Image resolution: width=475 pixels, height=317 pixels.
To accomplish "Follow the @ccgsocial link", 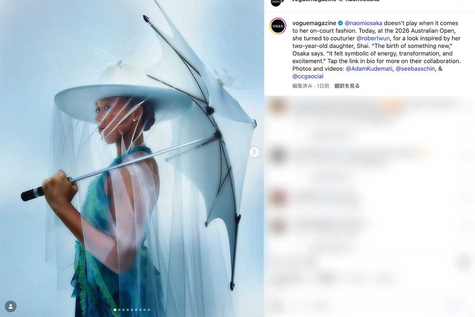I will pyautogui.click(x=308, y=76).
